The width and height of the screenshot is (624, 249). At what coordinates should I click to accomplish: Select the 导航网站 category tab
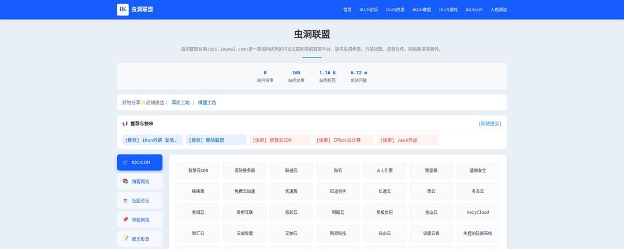[140, 220]
